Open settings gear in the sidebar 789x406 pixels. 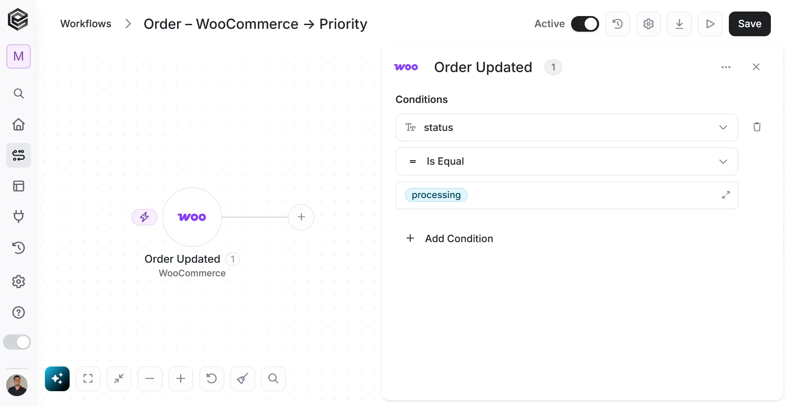(19, 282)
